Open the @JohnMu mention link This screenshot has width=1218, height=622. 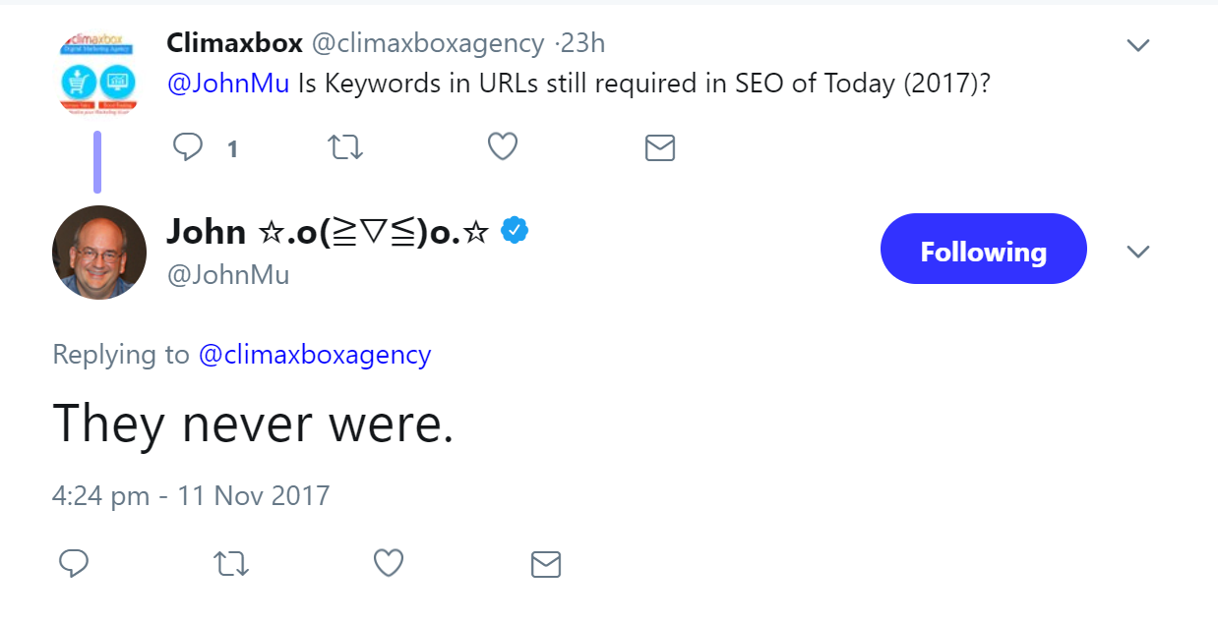228,85
